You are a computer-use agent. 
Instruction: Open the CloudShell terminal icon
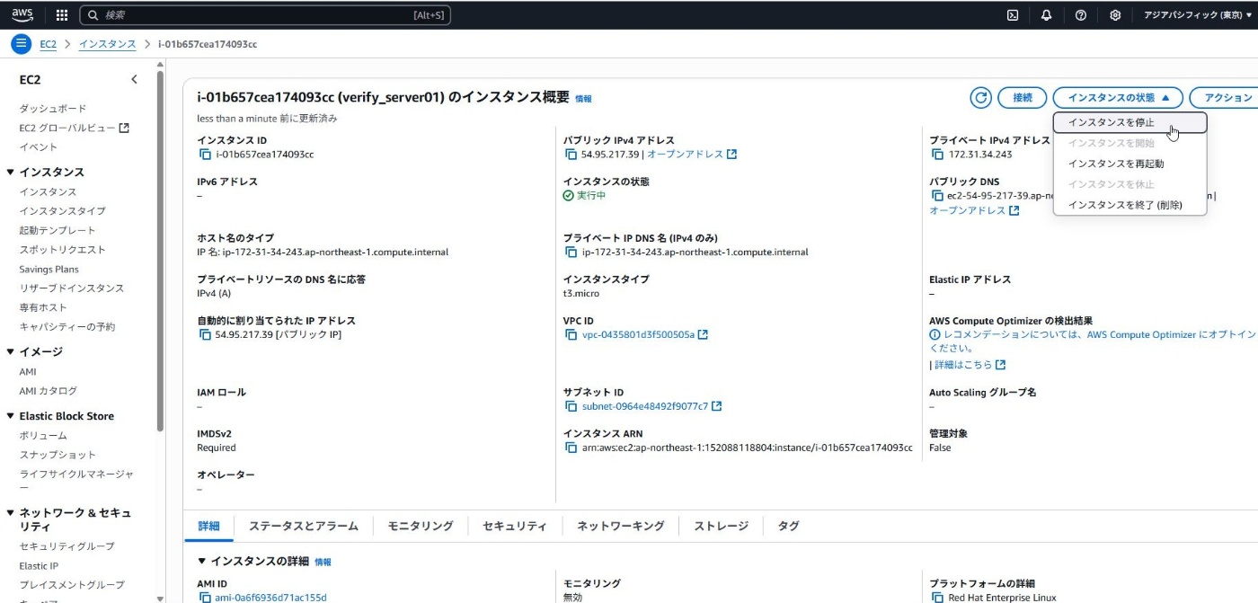coord(1013,15)
